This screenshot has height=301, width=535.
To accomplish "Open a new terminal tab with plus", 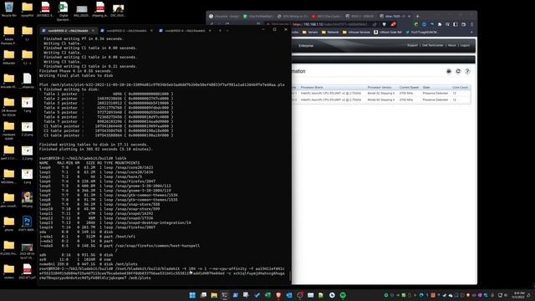I will click(x=220, y=30).
